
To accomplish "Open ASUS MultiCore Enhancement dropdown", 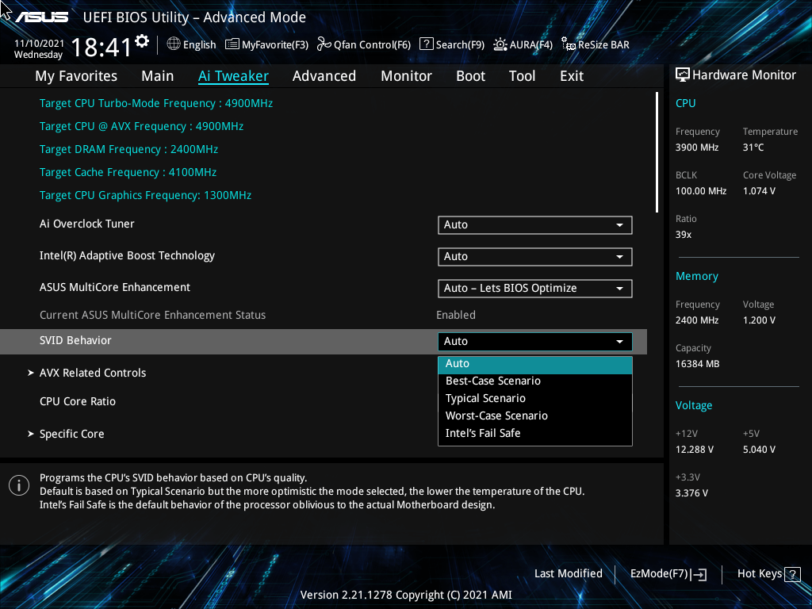I will click(x=535, y=289).
